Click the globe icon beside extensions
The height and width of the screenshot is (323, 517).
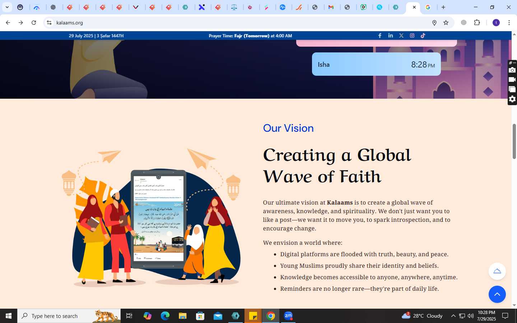[464, 23]
